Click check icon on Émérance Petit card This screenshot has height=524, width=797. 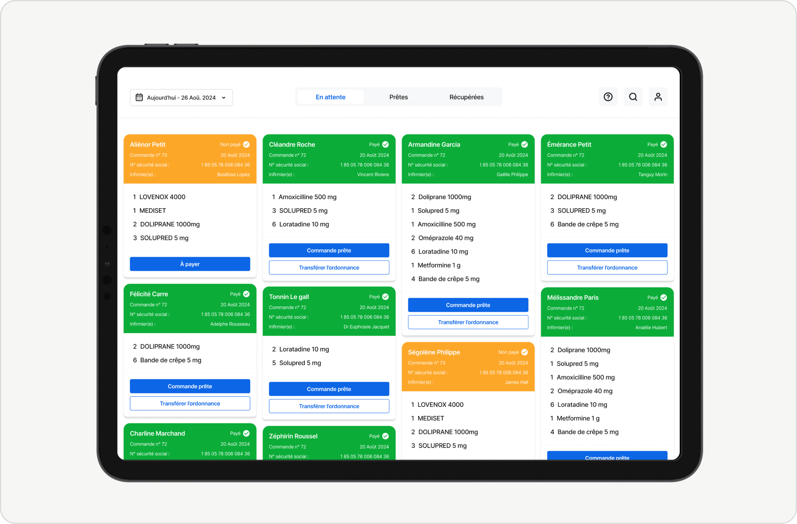pos(663,145)
